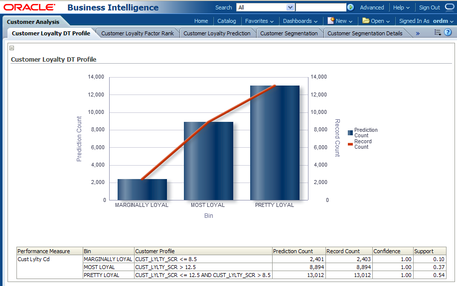Screen dimensions: 457x286
Task: Switch to Customer Loyalty Factor Rank tab
Action: point(138,33)
